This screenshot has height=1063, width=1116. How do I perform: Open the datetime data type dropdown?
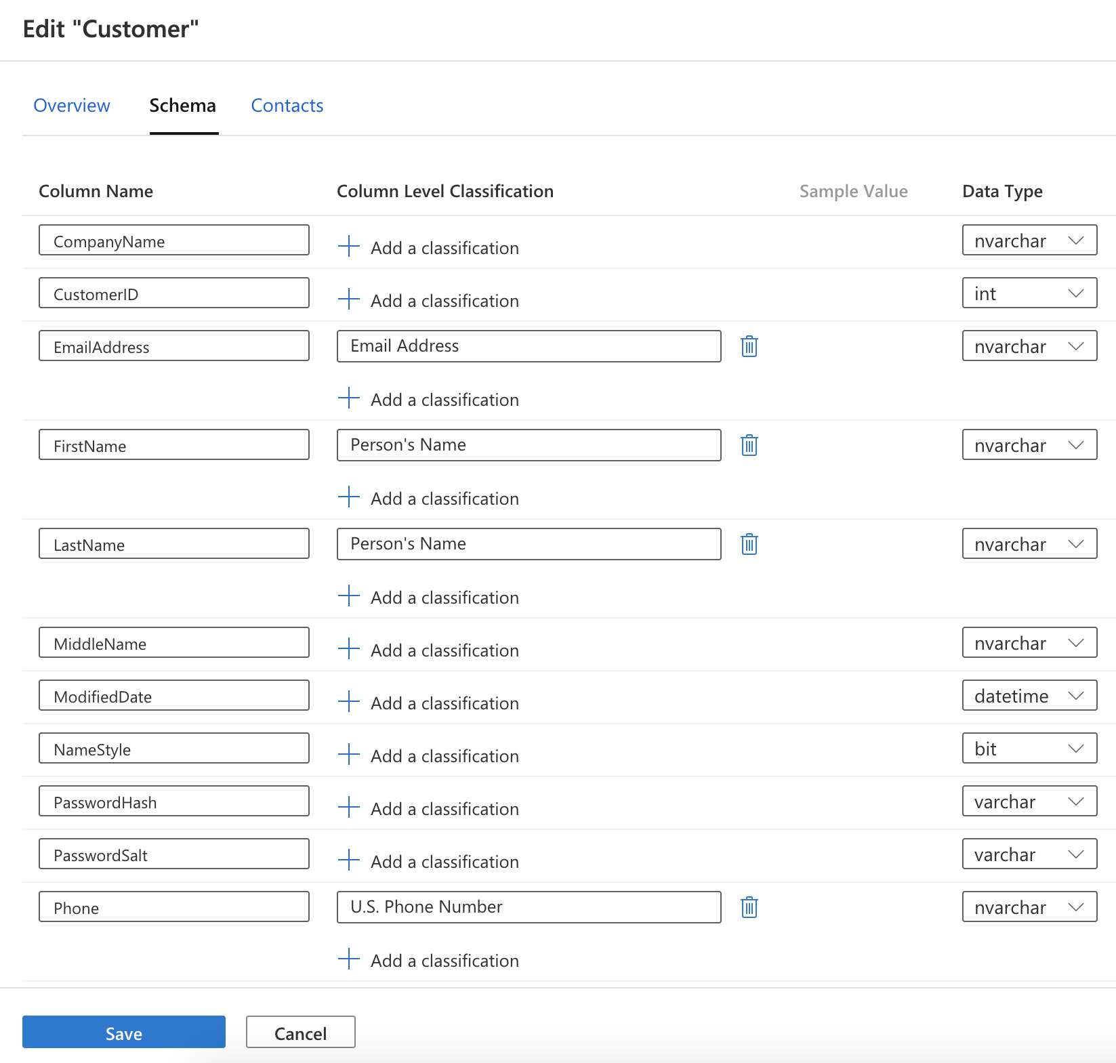pos(1029,696)
